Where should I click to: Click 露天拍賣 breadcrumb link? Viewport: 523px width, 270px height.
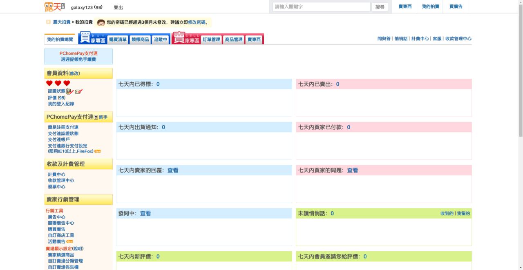pyautogui.click(x=61, y=22)
